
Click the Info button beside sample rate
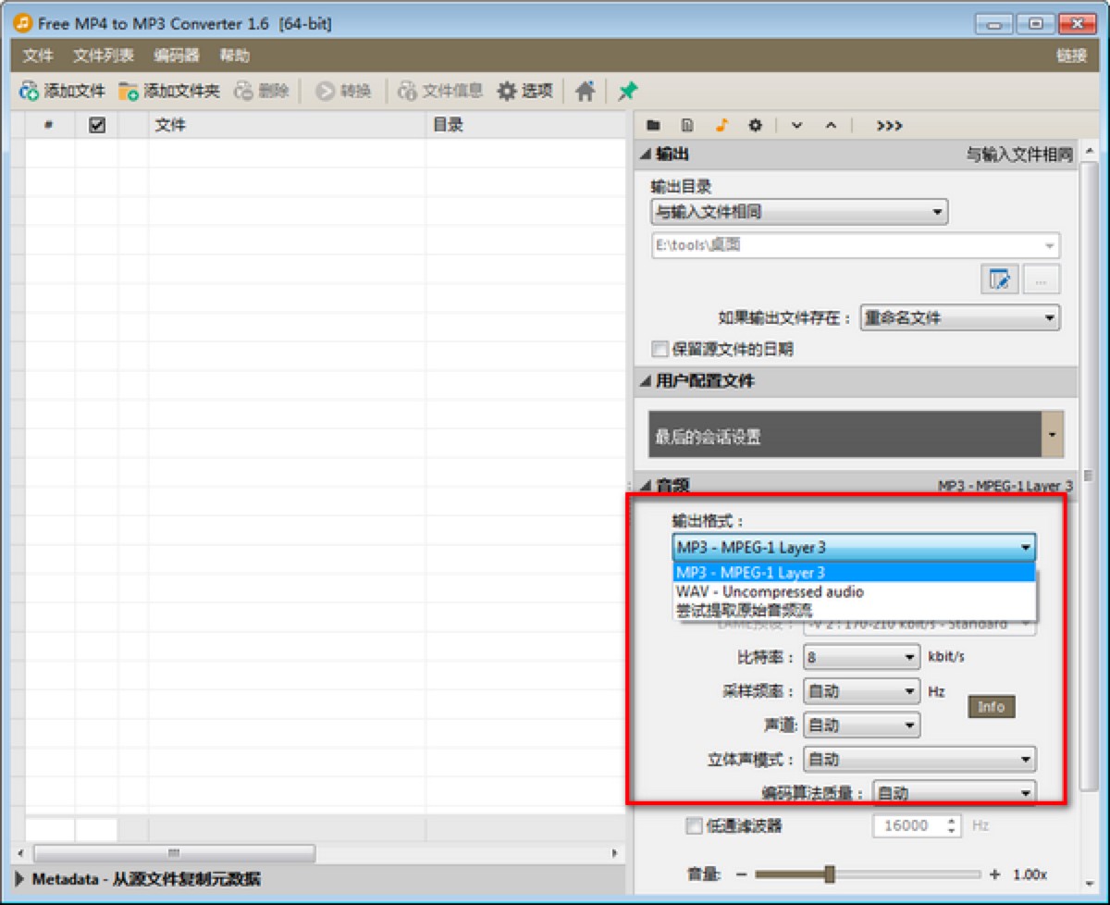tap(990, 706)
